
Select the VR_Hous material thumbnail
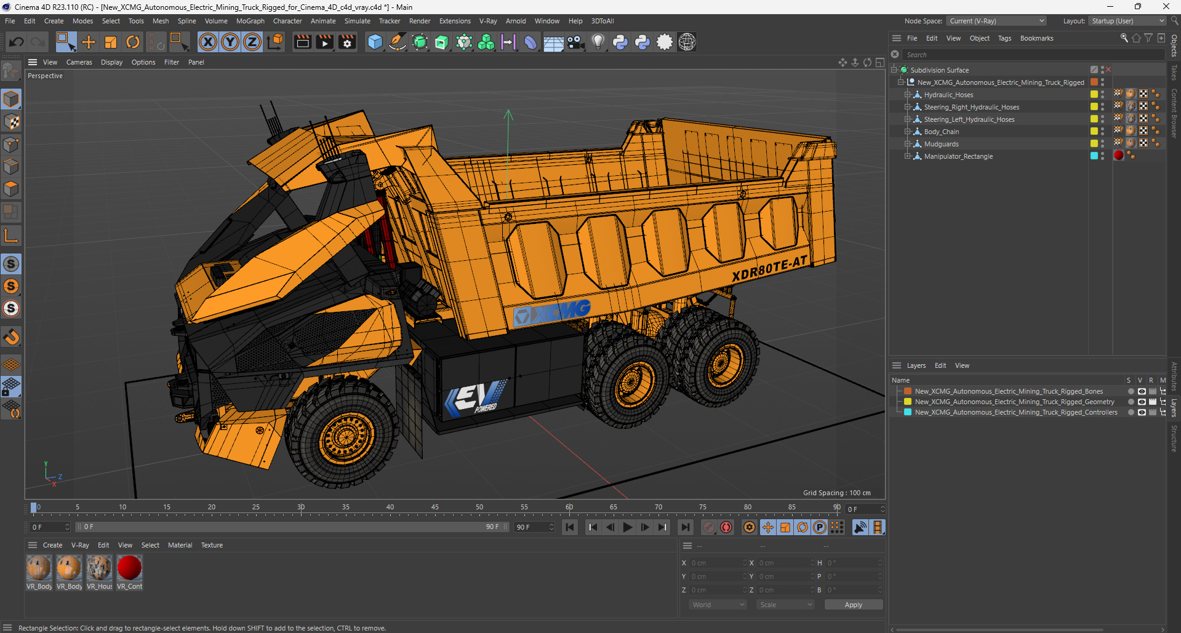click(99, 568)
